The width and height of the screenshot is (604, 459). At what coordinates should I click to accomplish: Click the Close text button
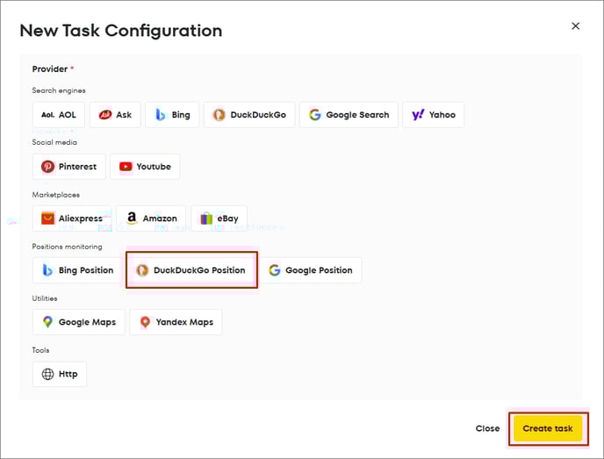point(487,428)
